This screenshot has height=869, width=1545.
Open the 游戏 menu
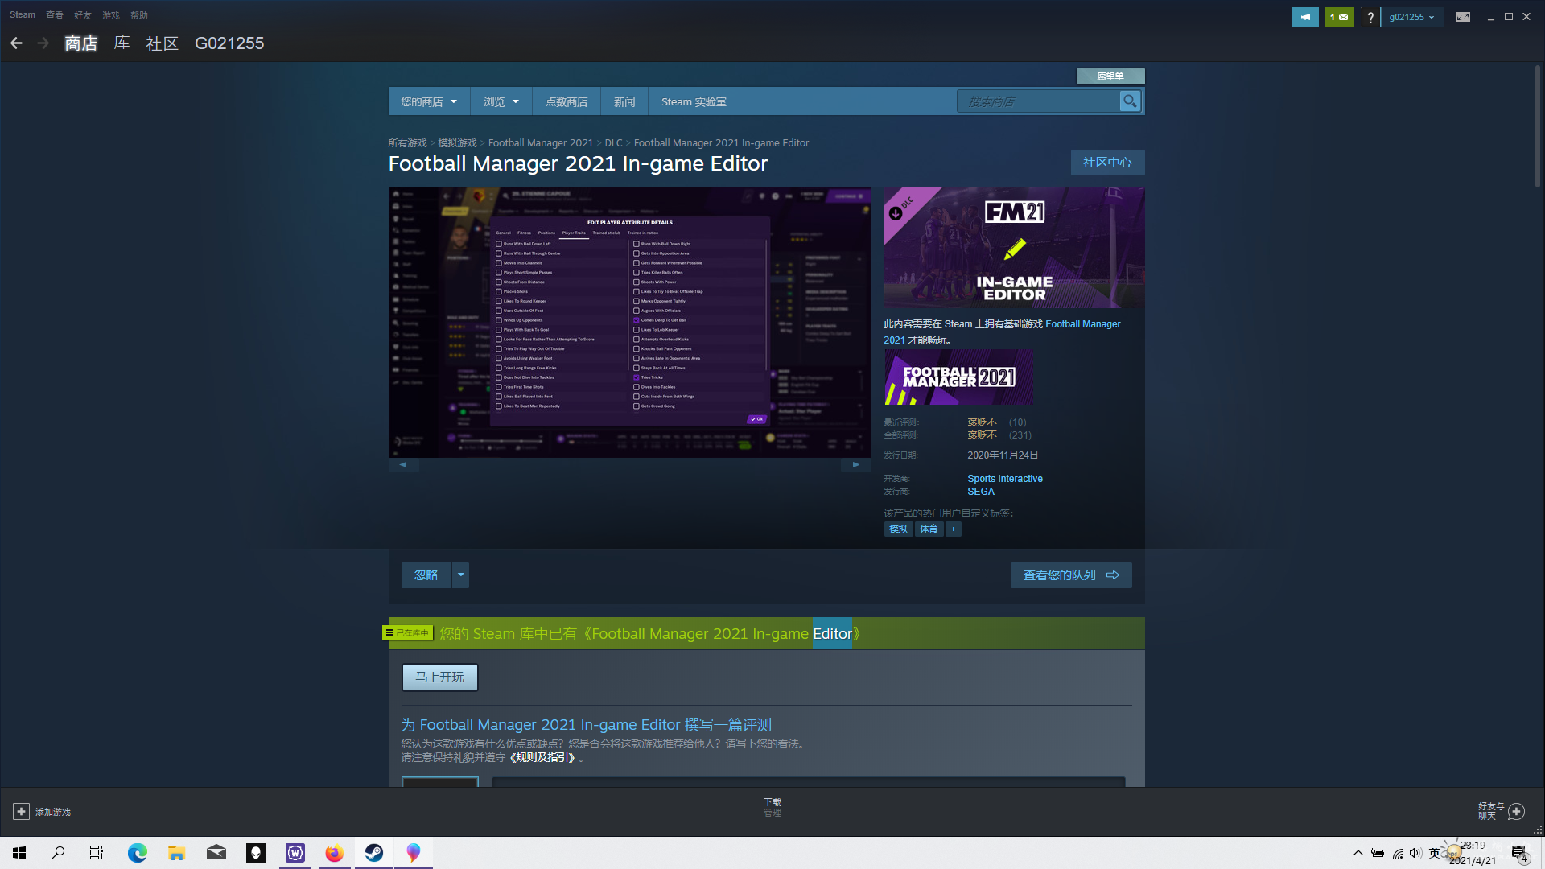pyautogui.click(x=111, y=15)
